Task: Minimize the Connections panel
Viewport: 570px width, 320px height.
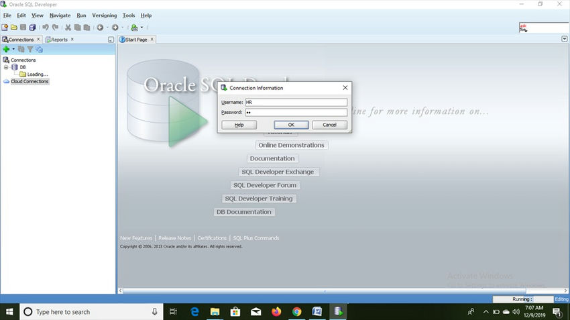Action: pos(111,40)
